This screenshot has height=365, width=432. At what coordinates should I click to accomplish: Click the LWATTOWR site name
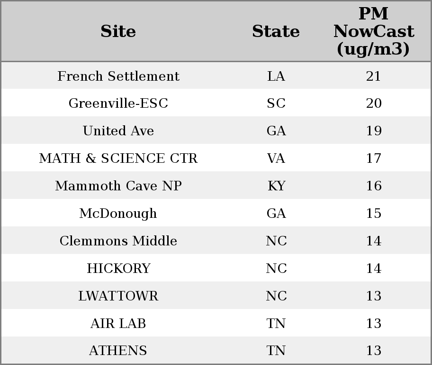point(118,296)
